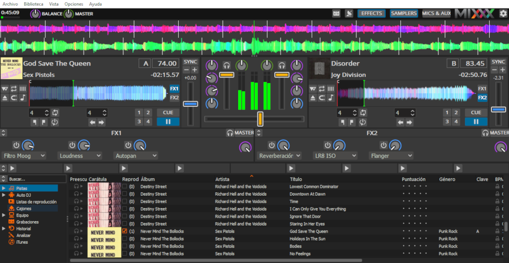Open iTunes library in sidebar
Image resolution: width=509 pixels, height=263 pixels.
[21, 242]
